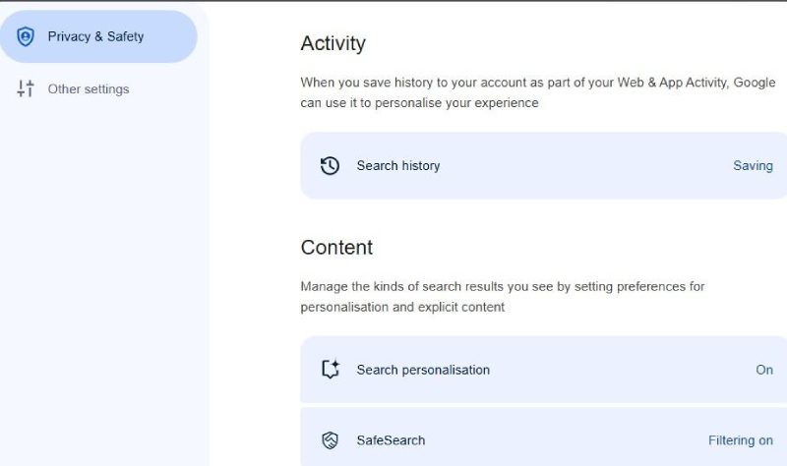Viewport: 787px width, 466px height.
Task: Click the Filtering on status for SafeSearch
Action: point(741,440)
